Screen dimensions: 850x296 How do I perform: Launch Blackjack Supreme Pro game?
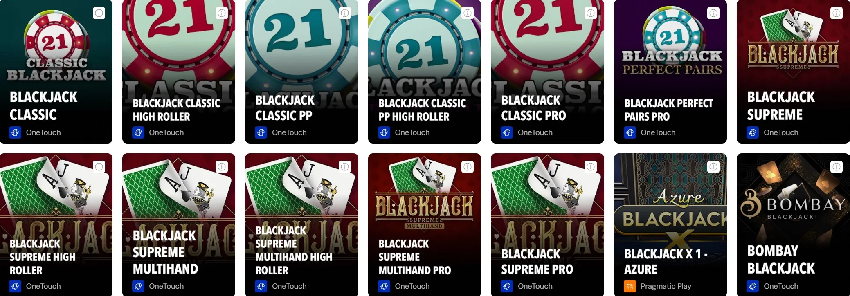point(547,225)
